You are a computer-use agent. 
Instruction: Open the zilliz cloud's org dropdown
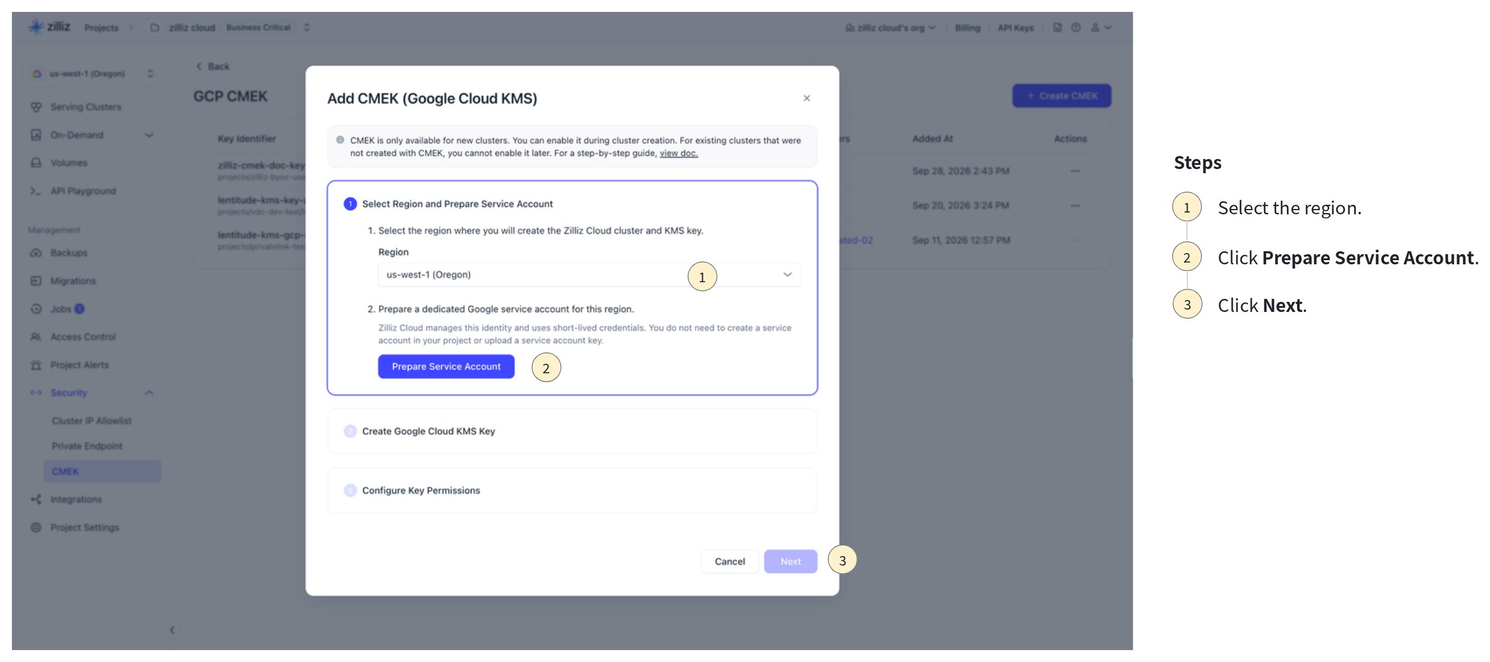pos(890,28)
